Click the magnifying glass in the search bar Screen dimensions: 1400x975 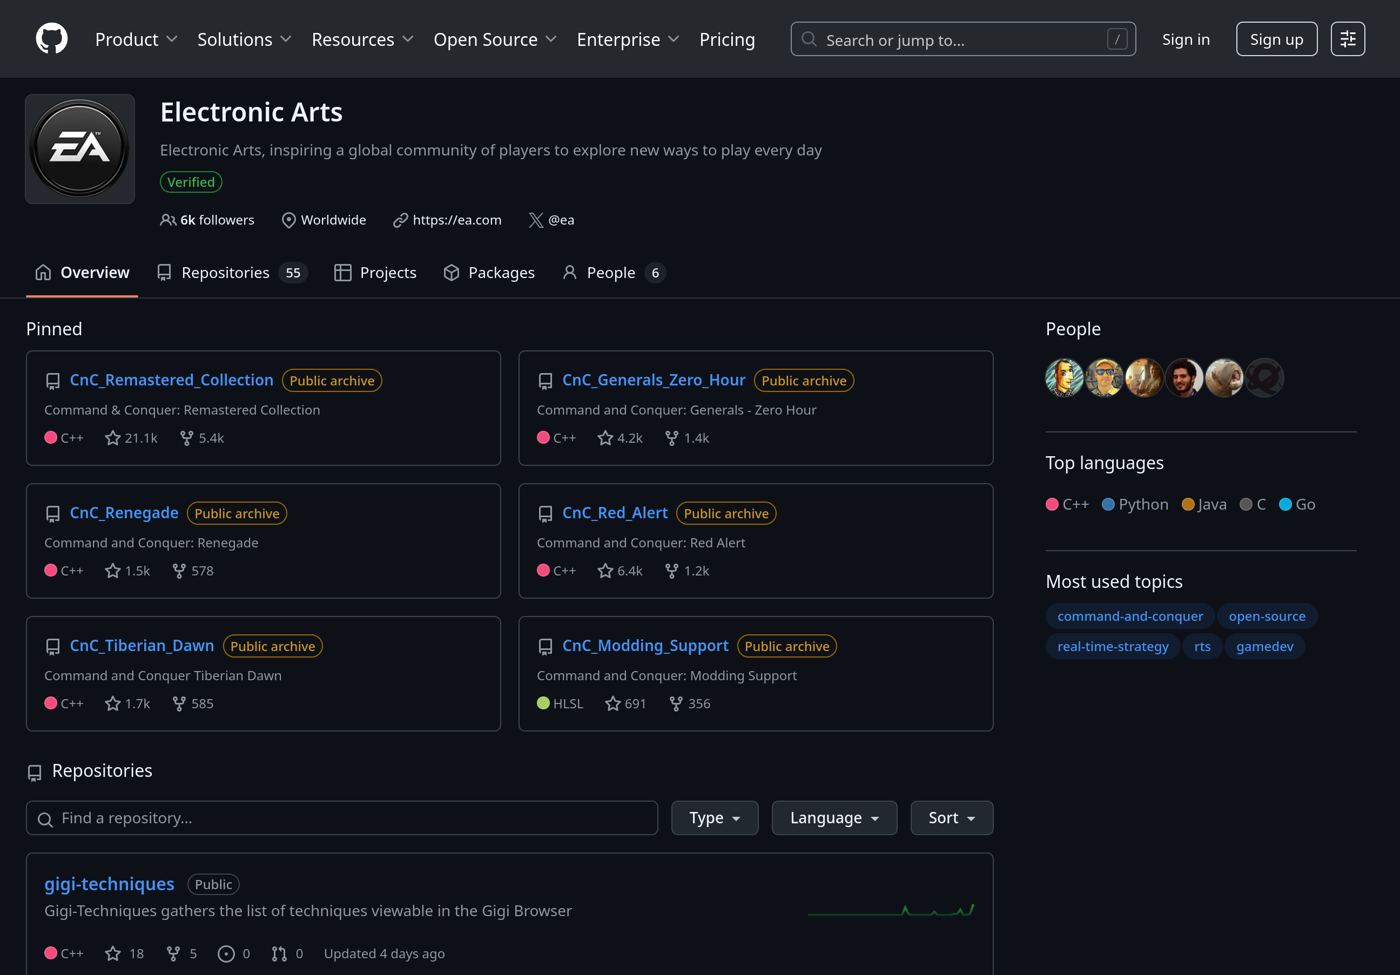(809, 39)
